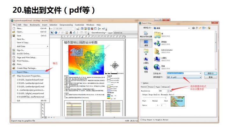Click the create new folder icon in Export dialog

200,28
